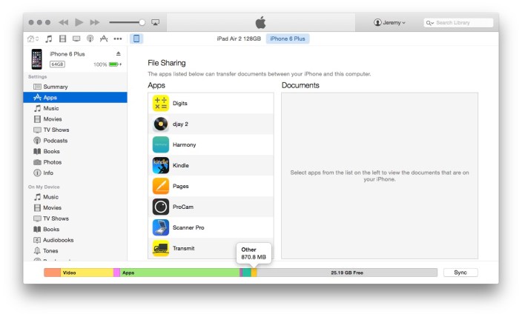Viewport: 522px width, 317px height.
Task: Click the play button
Action: pos(79,23)
